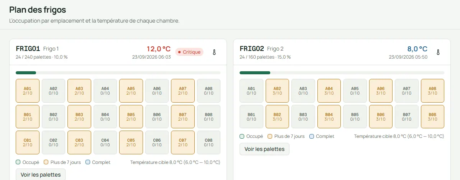Select slot A06 in FRIGO2
This screenshot has height=180, width=460.
coord(381,91)
